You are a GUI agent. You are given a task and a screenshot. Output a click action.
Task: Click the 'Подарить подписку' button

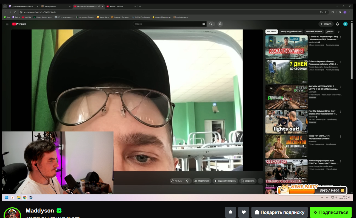(x=279, y=212)
